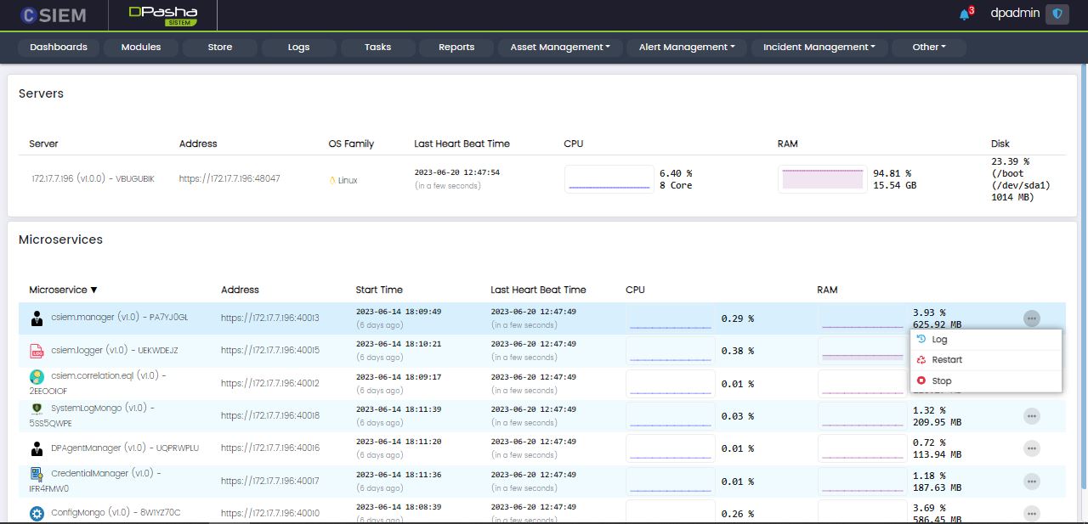Viewport: 1088px width, 524px height.
Task: Open the Reports section
Action: click(x=456, y=48)
